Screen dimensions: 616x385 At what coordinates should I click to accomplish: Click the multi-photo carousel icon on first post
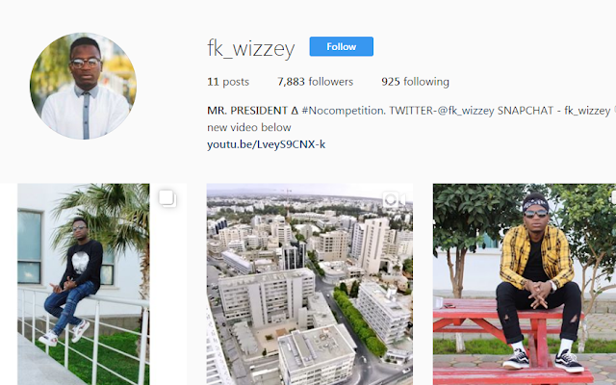point(167,198)
